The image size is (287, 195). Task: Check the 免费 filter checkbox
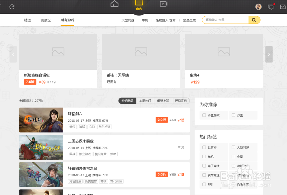(x=233, y=157)
